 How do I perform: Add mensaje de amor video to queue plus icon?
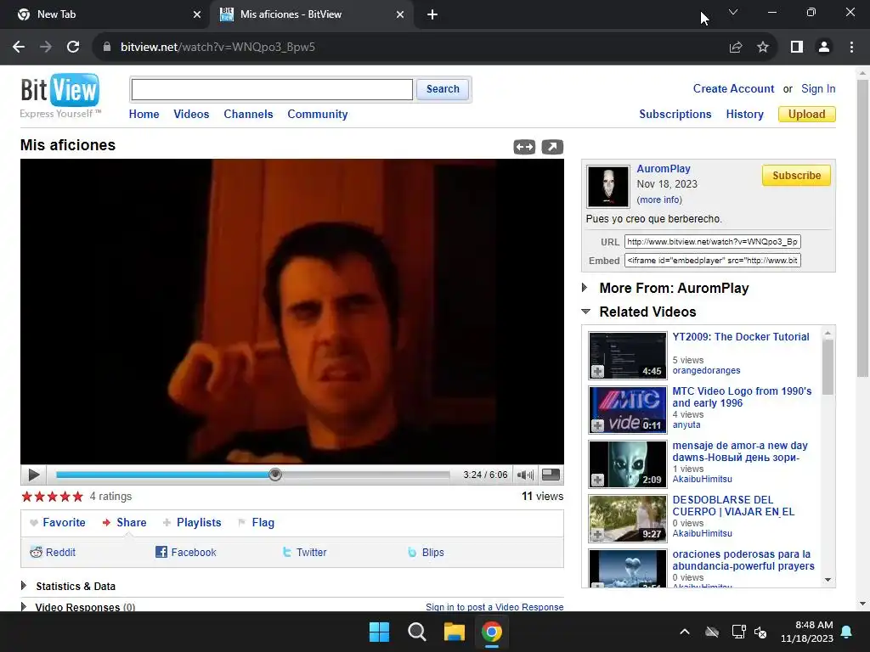point(597,481)
